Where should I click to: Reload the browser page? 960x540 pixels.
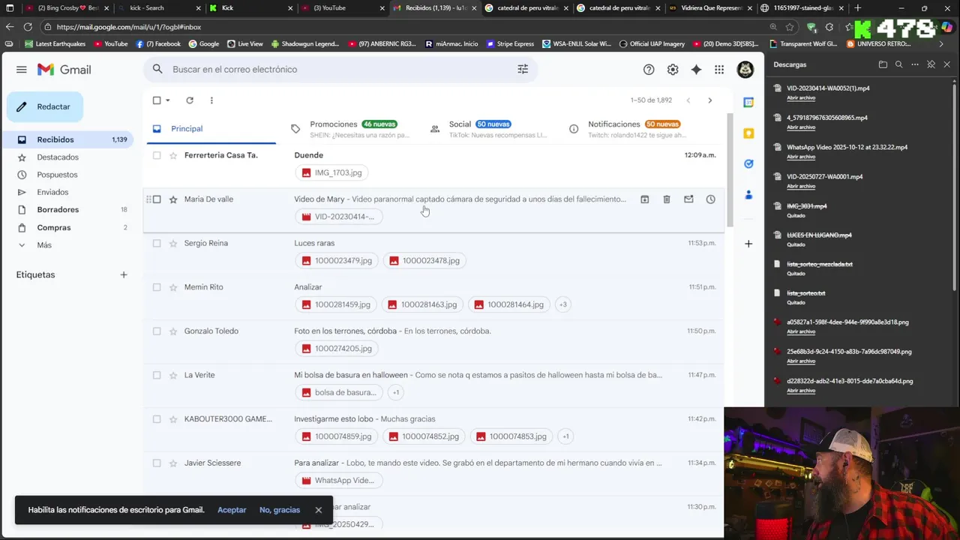(28, 26)
